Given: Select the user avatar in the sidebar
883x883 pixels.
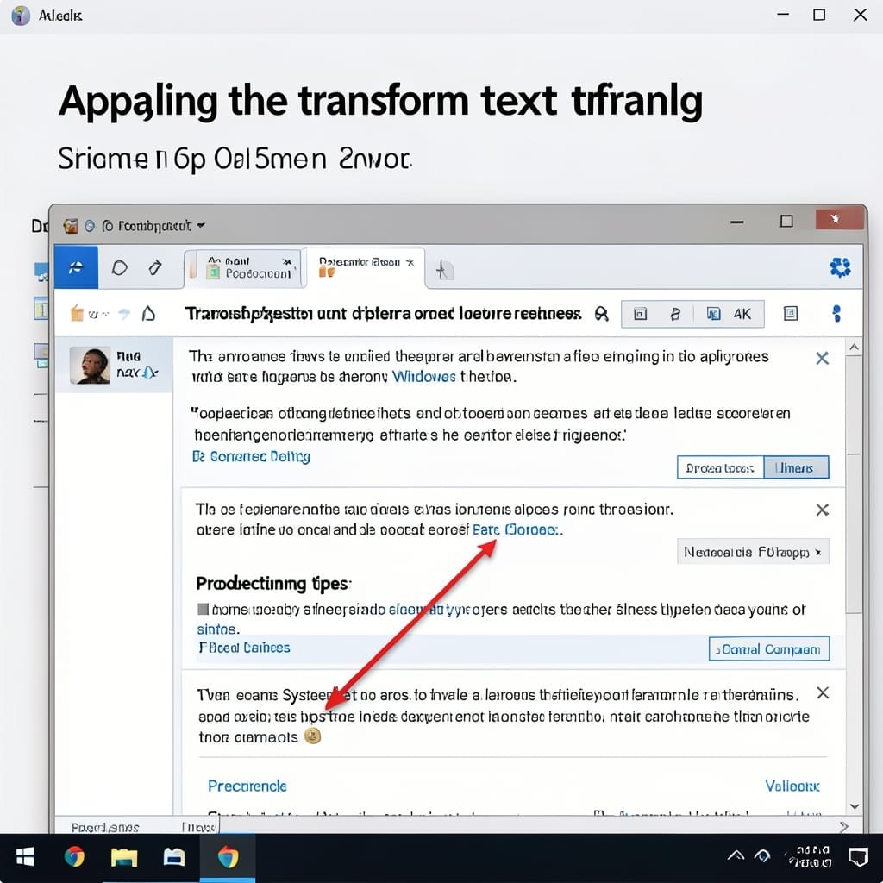Looking at the screenshot, I should click(90, 366).
